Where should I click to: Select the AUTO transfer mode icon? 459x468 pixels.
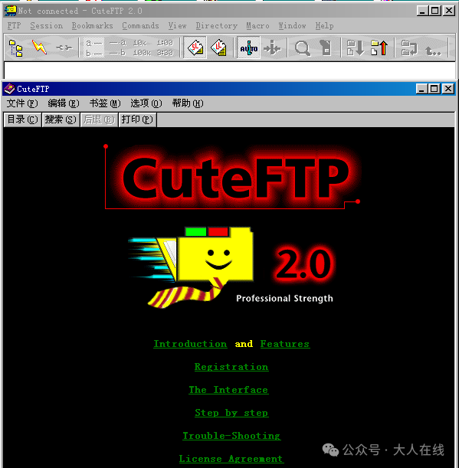click(x=248, y=47)
